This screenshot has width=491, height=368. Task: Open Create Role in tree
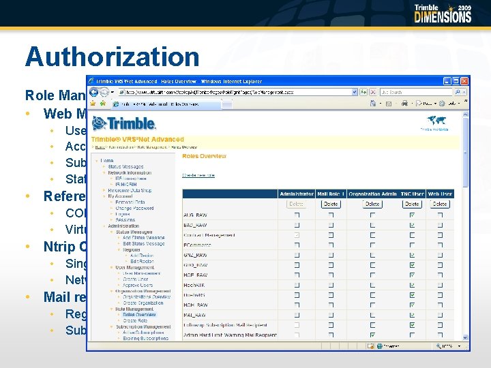135,321
